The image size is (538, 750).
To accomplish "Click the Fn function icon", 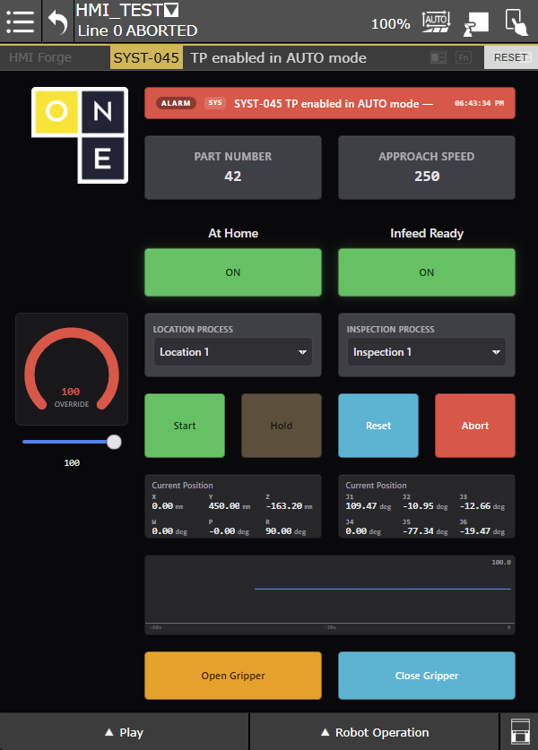I will click(464, 57).
